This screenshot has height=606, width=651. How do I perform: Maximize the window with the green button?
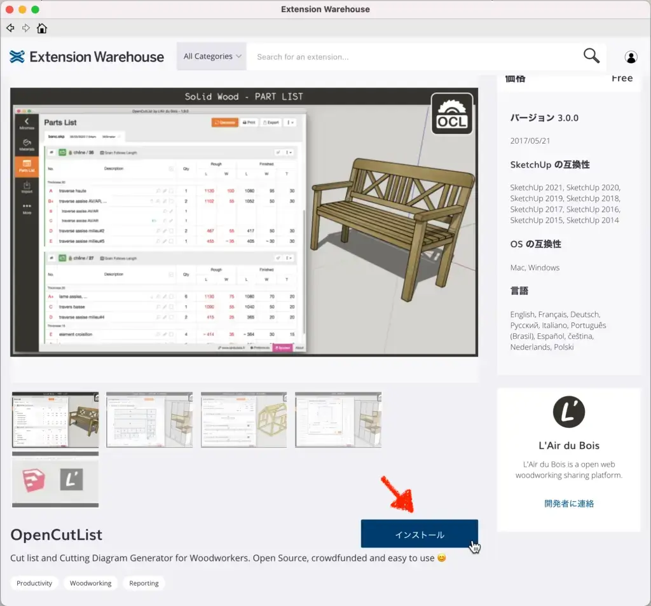click(36, 9)
